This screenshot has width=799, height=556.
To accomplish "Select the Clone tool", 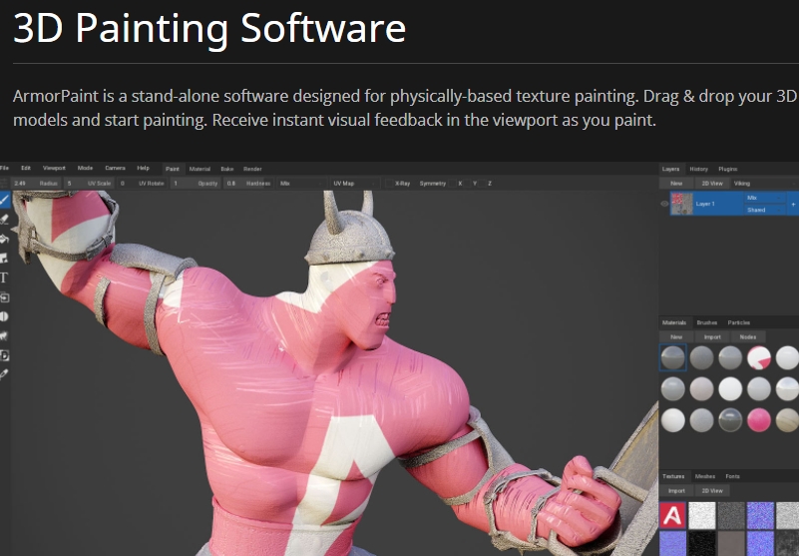I will 5,296.
